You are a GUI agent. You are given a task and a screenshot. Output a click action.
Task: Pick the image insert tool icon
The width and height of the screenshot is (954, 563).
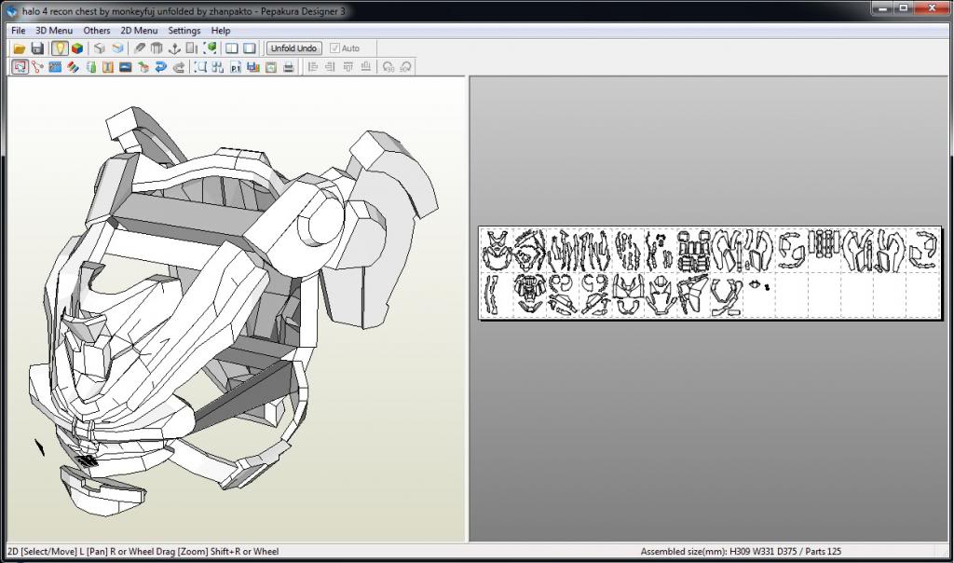click(126, 67)
